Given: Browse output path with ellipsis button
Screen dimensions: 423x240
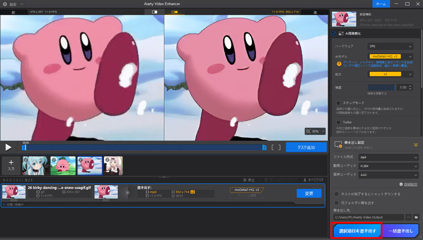Looking at the screenshot, I should 408,217.
